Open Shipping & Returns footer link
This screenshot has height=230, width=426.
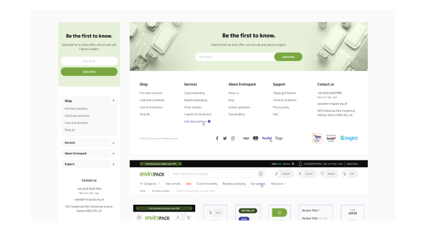point(285,93)
